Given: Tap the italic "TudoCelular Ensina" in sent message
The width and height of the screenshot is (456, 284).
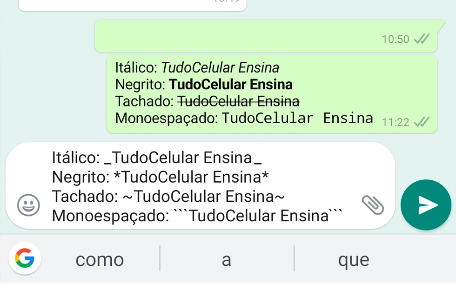Looking at the screenshot, I should [x=220, y=68].
